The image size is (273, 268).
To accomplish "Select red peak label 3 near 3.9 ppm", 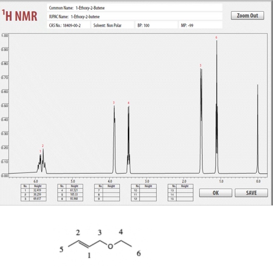I will click(114, 103).
